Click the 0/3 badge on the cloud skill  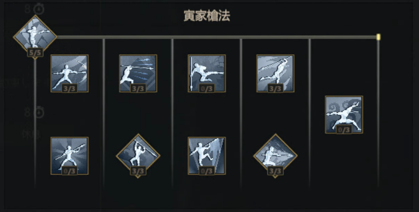[x=344, y=130]
